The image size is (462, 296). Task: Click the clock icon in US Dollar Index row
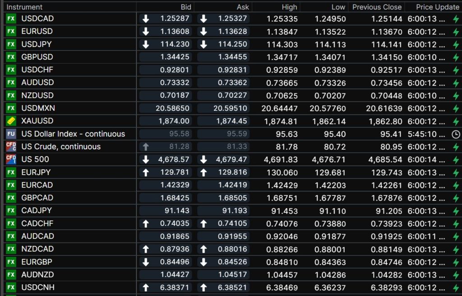[x=456, y=134]
